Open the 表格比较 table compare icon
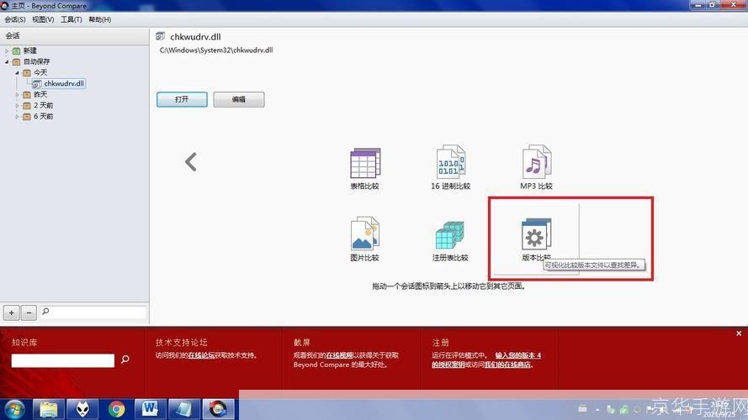748x420 pixels. pos(365,163)
